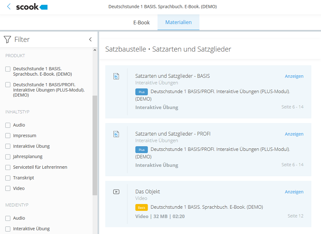The height and width of the screenshot is (234, 321).
Task: Collapse the Filter panel with the chevron
Action: [x=90, y=40]
